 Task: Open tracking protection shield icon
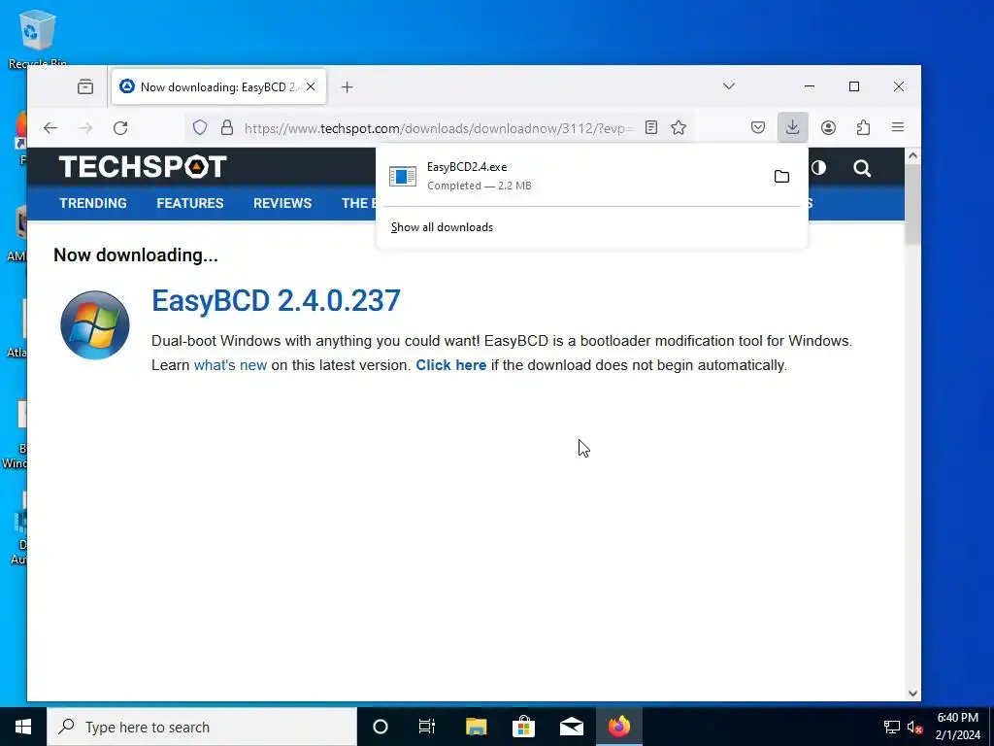click(x=200, y=128)
